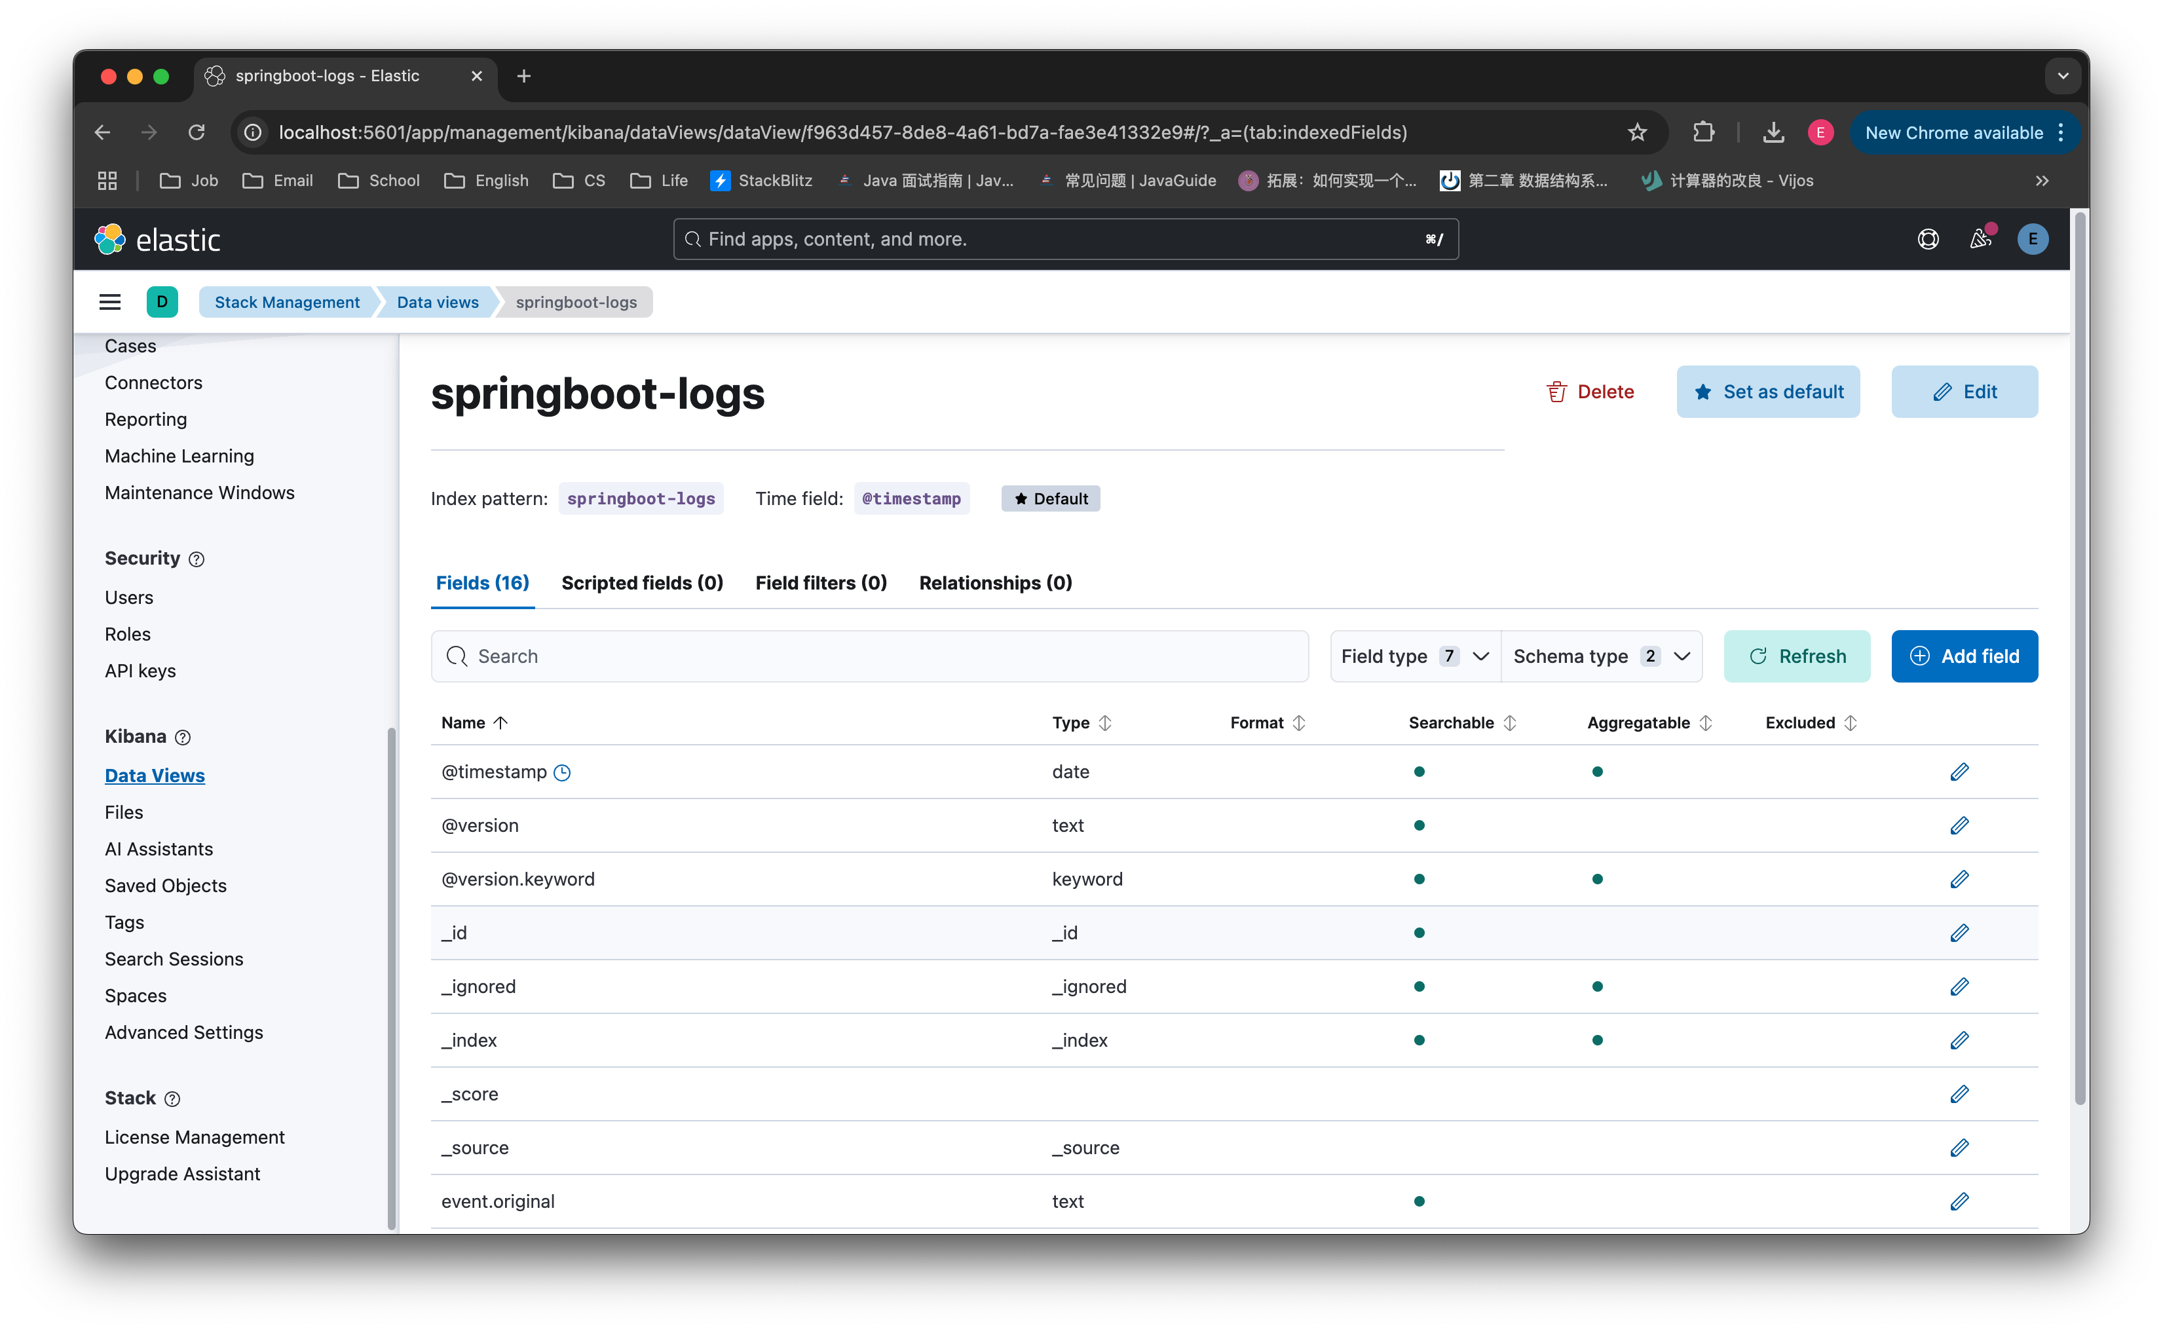
Task: Switch to the Relationships tab
Action: tap(995, 583)
